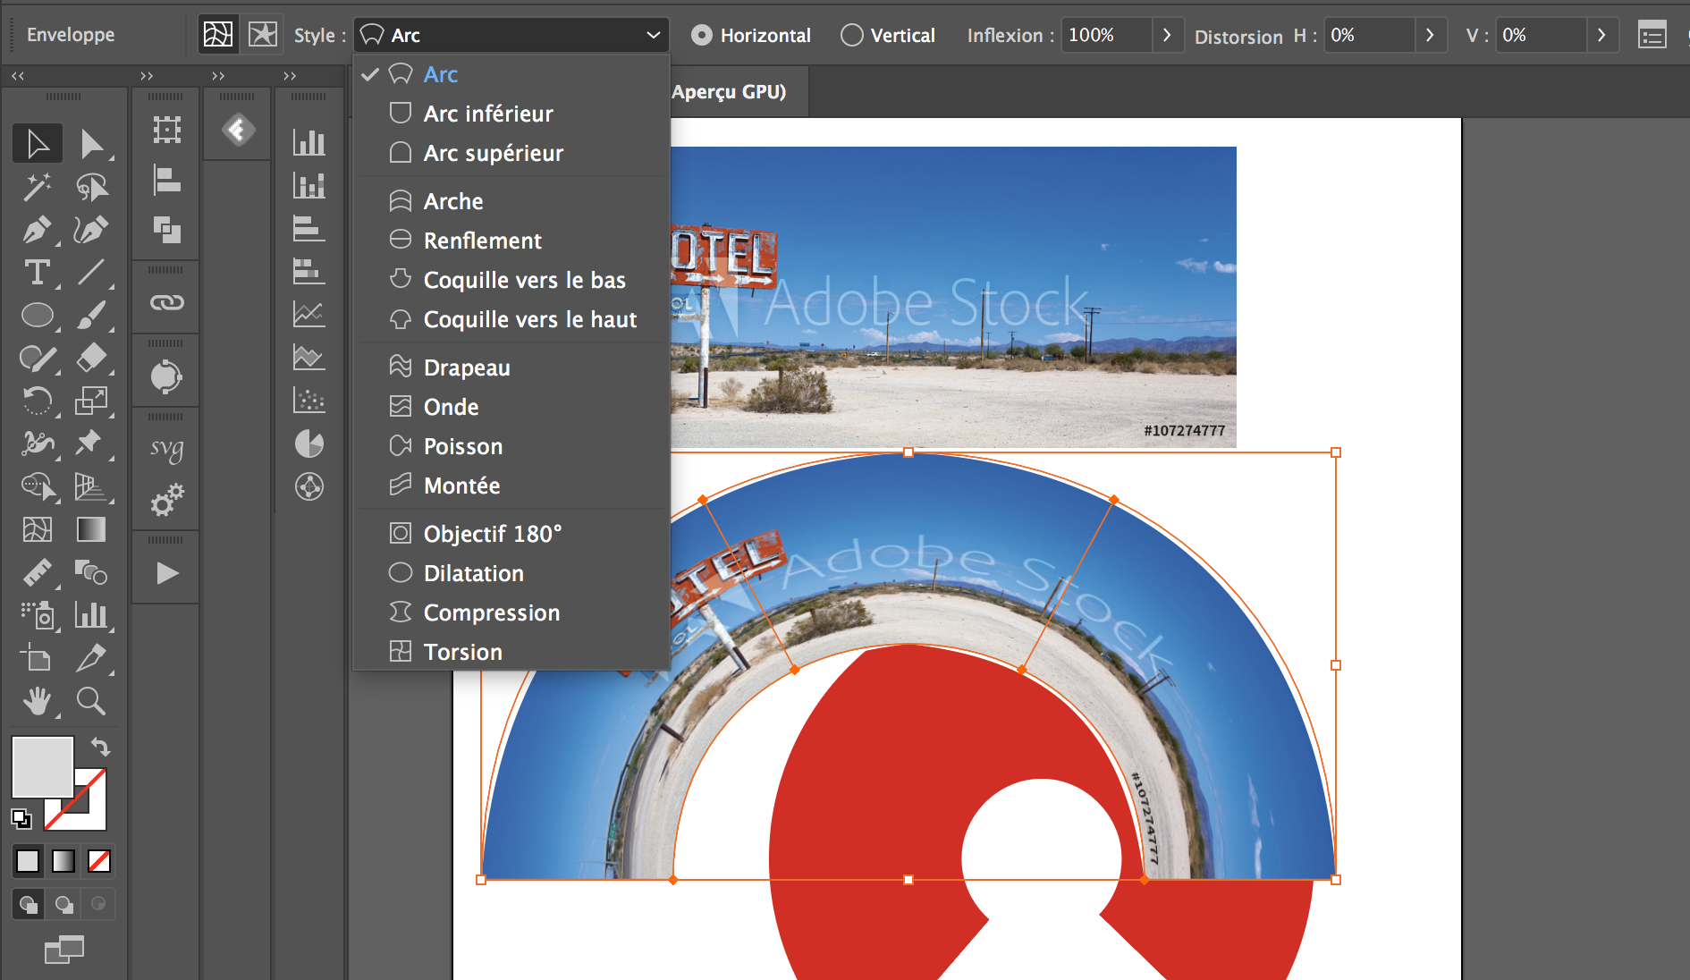The image size is (1690, 980).
Task: Choose Torsion from the style list
Action: [462, 652]
